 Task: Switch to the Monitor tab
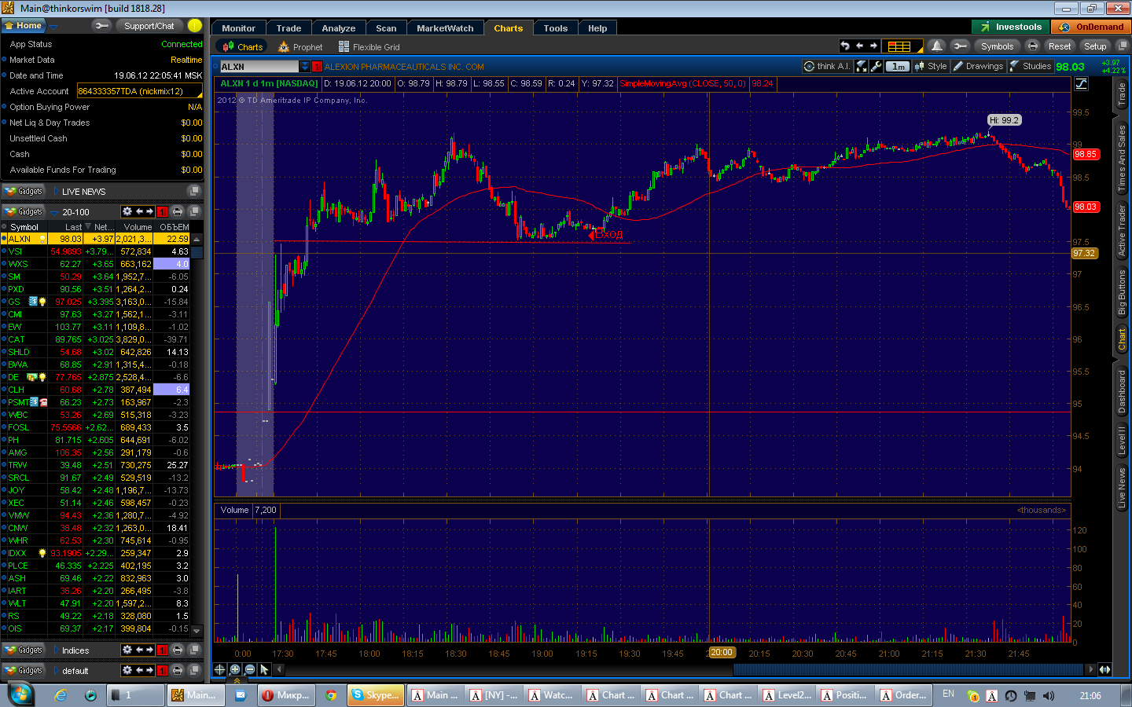coord(238,28)
